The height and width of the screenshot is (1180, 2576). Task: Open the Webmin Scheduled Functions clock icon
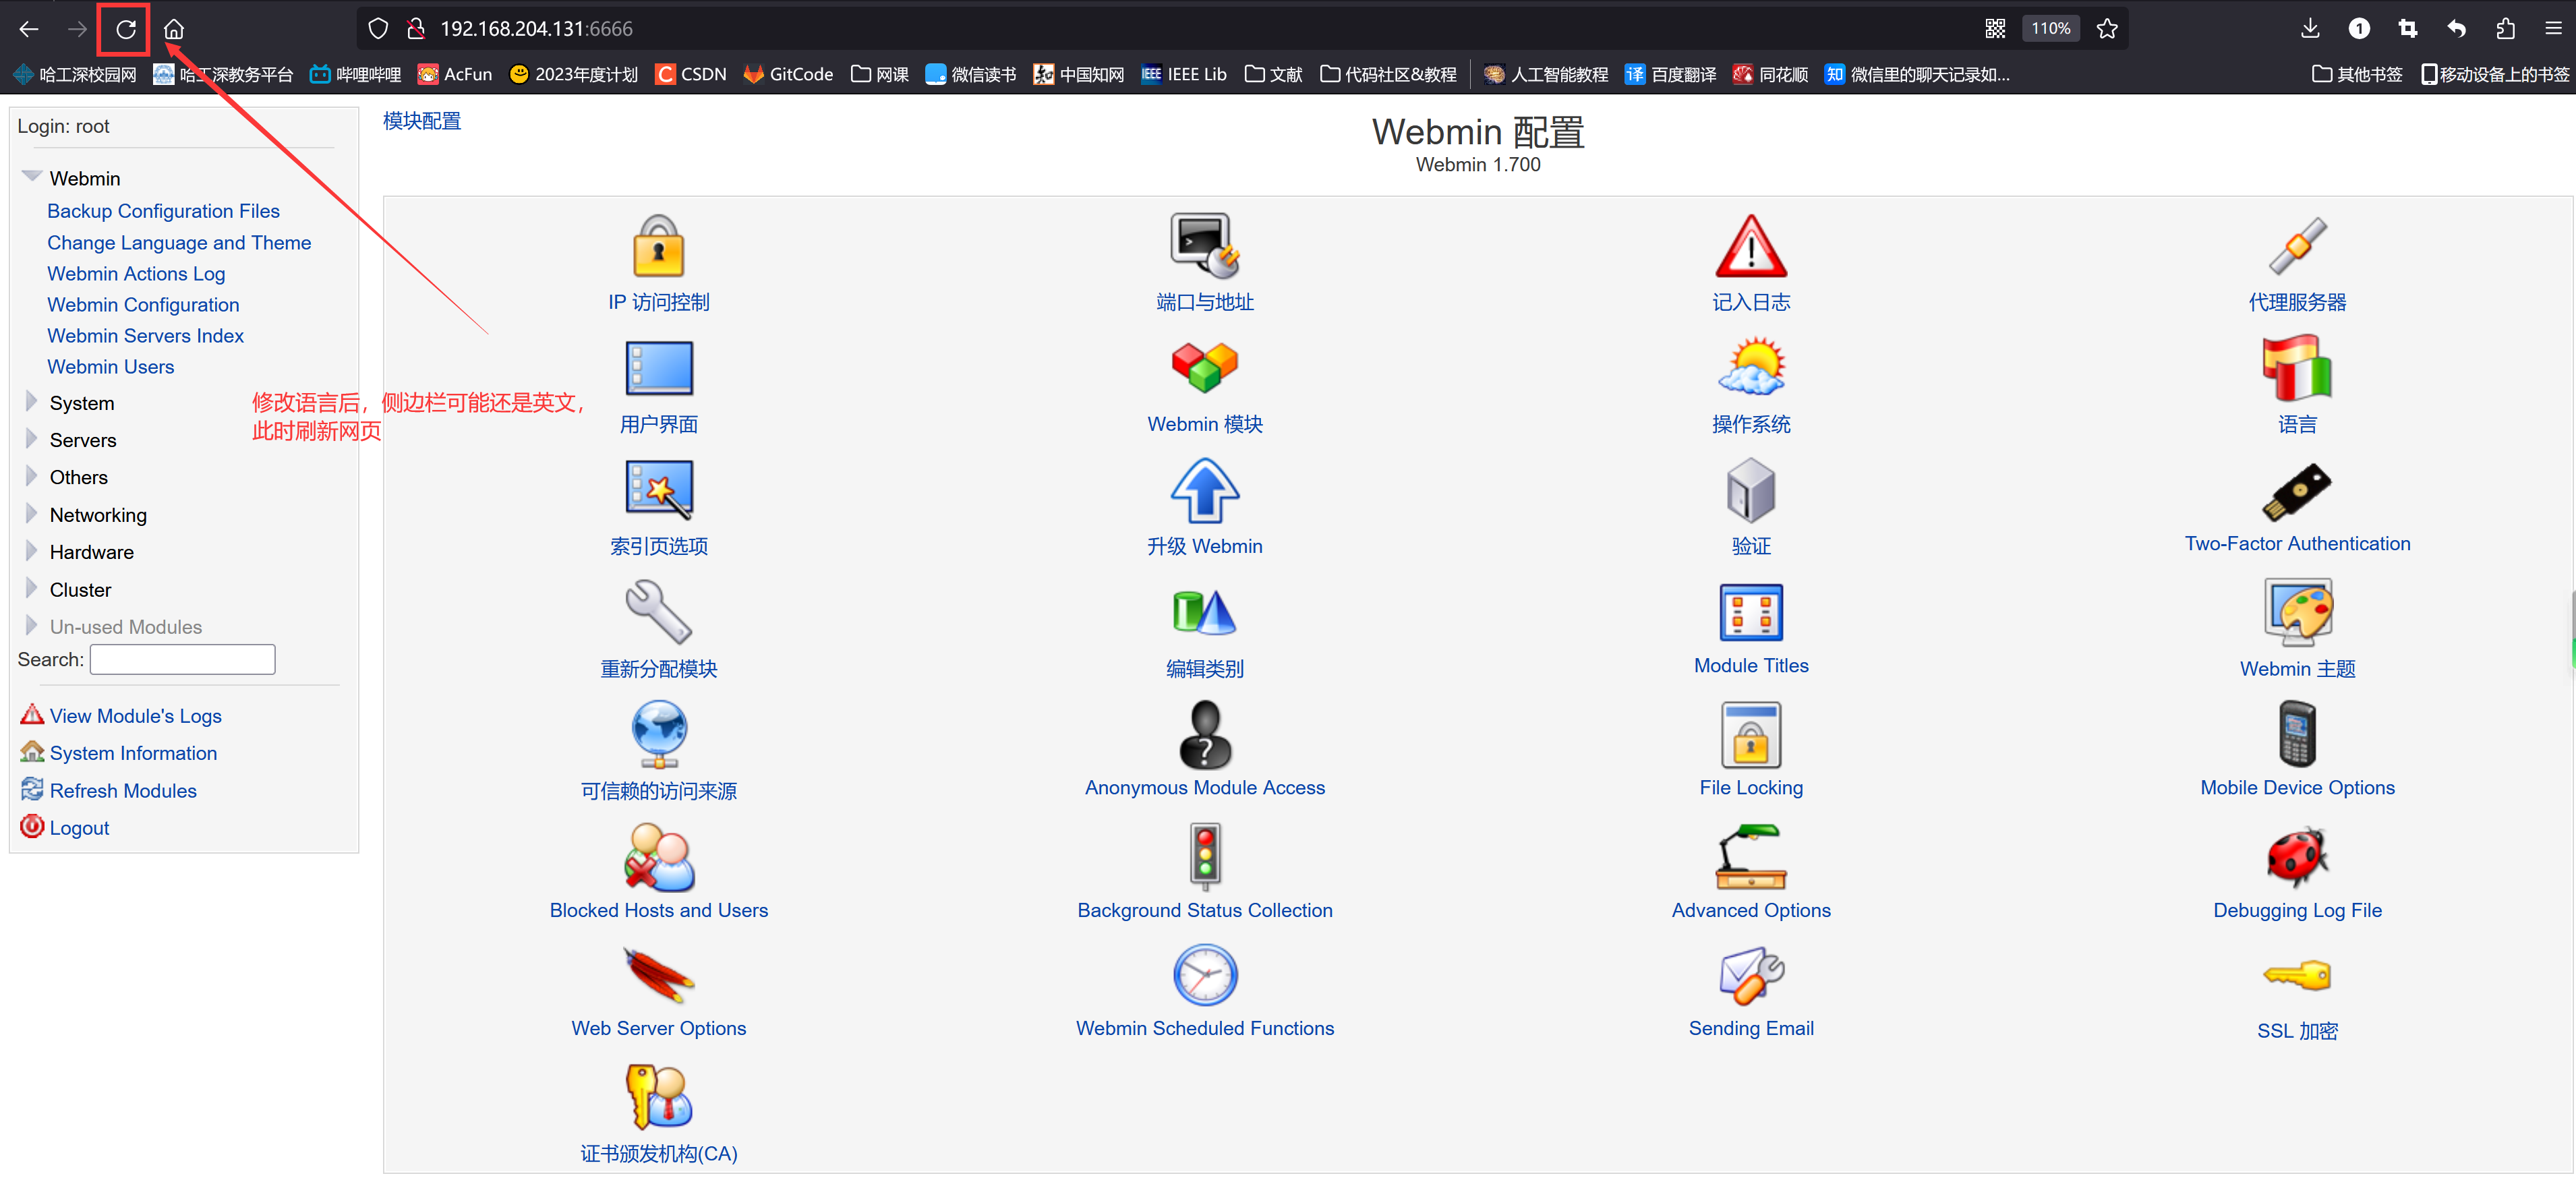tap(1204, 975)
